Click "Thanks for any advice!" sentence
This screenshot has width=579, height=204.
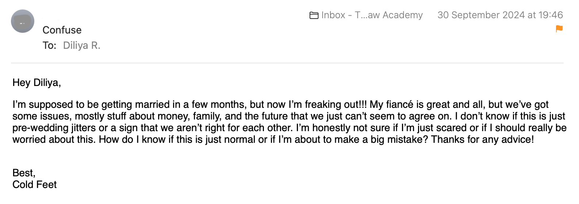[482, 140]
